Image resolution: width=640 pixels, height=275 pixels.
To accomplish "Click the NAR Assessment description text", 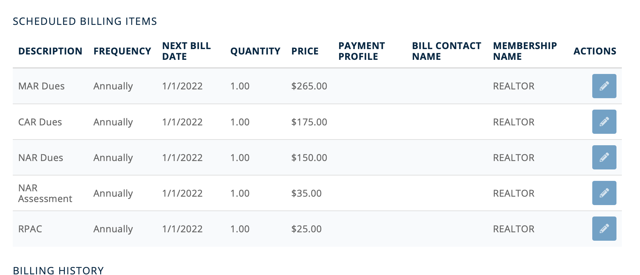I will click(x=45, y=193).
